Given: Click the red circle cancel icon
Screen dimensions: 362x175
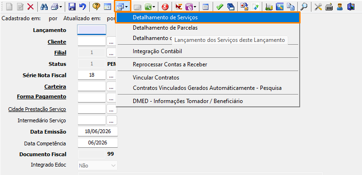Looking at the screenshot, I should pyautogui.click(x=165, y=7).
